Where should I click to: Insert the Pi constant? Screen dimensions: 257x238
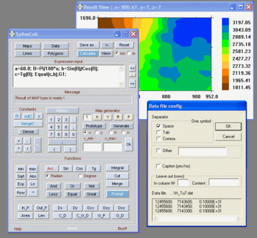point(17,116)
